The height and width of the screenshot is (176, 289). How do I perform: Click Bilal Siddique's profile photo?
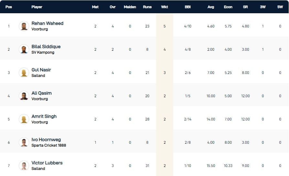[24, 49]
